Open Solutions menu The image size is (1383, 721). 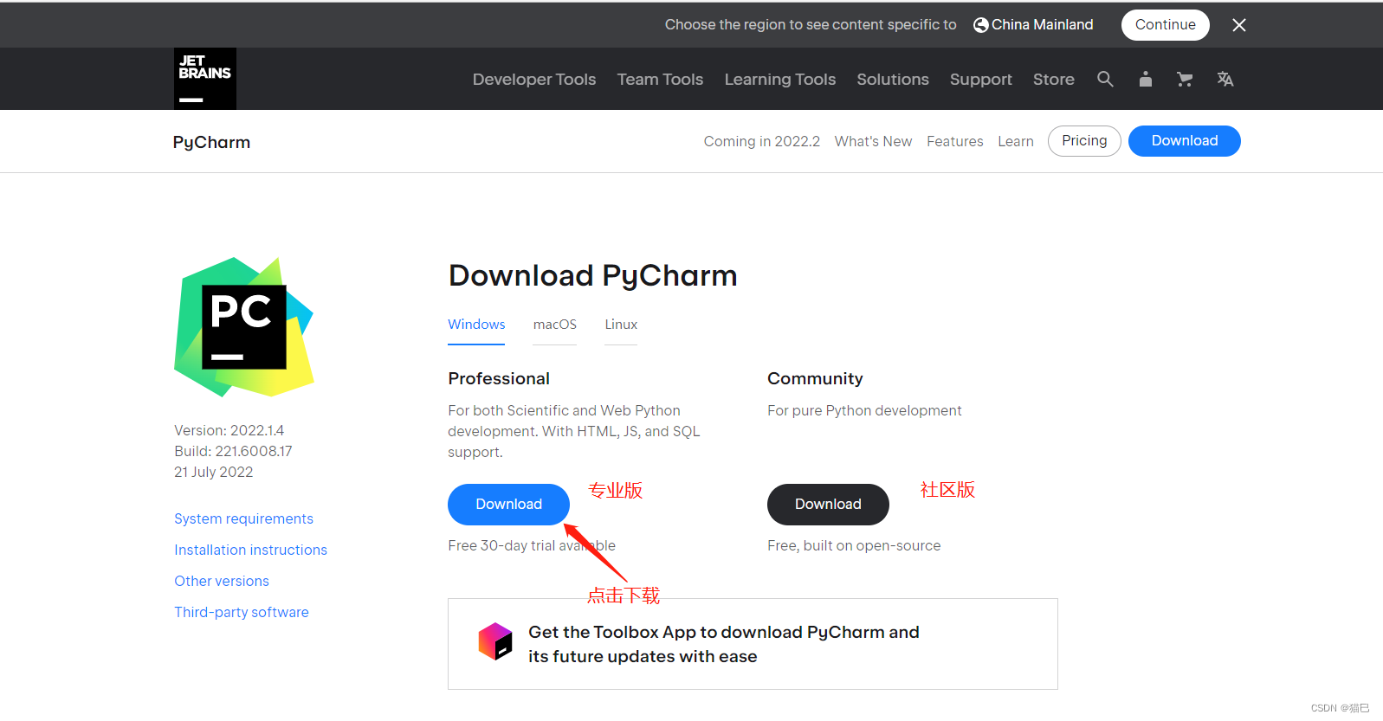pyautogui.click(x=893, y=79)
